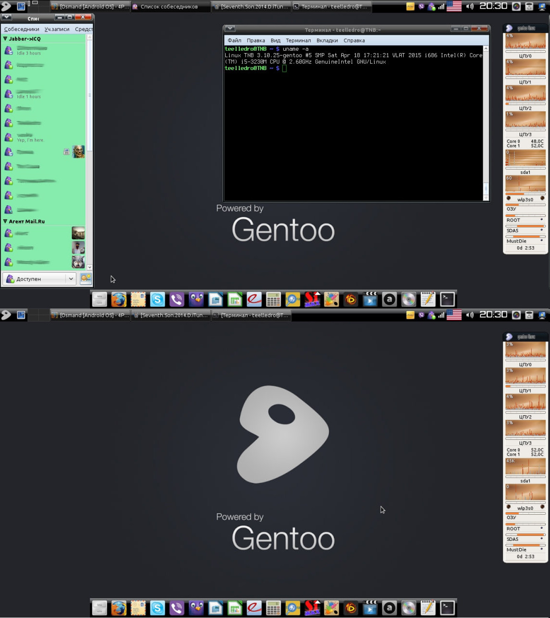Open Skype from the dock beneath the buddy list

click(158, 300)
